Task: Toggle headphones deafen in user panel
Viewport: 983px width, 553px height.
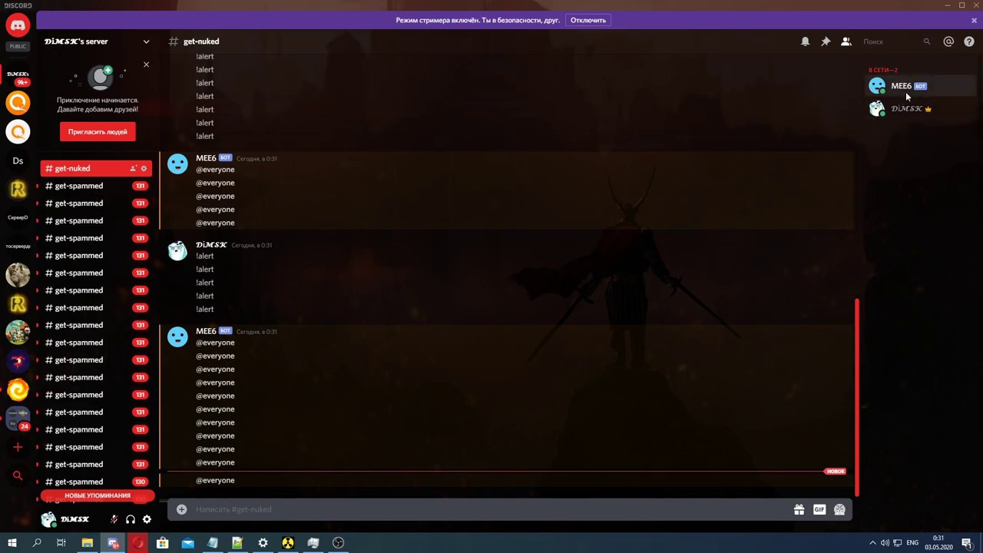Action: click(x=131, y=519)
